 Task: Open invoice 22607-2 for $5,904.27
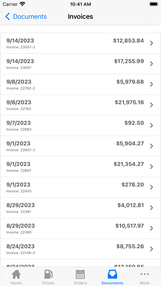80,146
